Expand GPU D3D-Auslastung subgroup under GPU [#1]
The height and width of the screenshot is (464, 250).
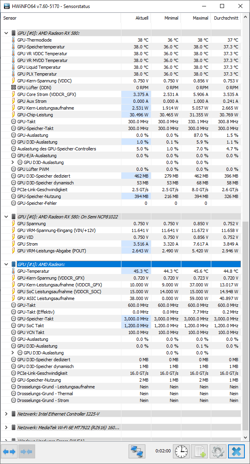pyautogui.click(x=12, y=353)
